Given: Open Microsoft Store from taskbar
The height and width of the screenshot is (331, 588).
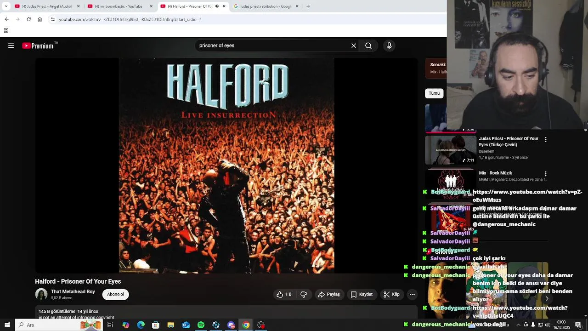Looking at the screenshot, I should point(156,325).
